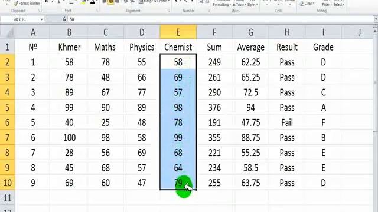Select the Grade cell 'C'
The height and width of the screenshot is (212, 378).
click(323, 92)
